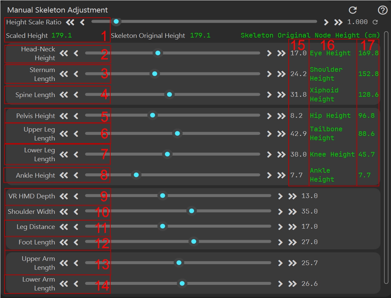Decrease Pelvis Height by large step
This screenshot has height=298, width=391.
tap(64, 116)
